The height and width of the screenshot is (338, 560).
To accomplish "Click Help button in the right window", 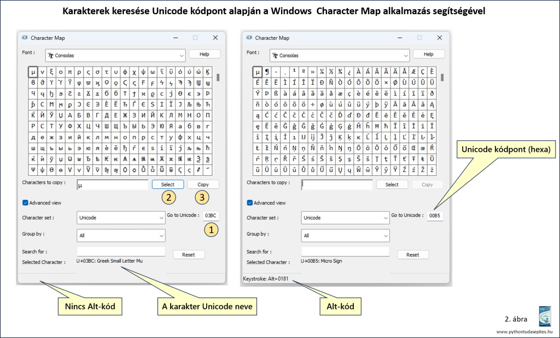I will [x=428, y=55].
